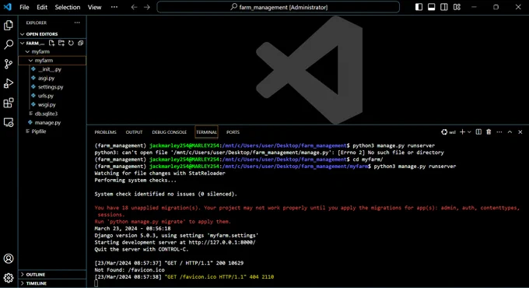Select the Terminal tab
The height and width of the screenshot is (288, 529).
pyautogui.click(x=206, y=132)
